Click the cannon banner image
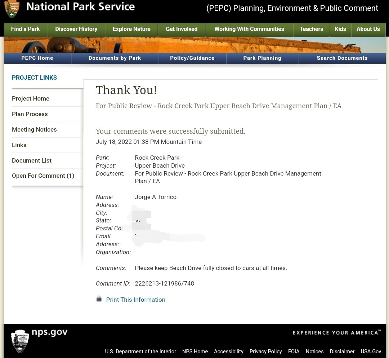Viewport: 389px width, 358px height. 195,45
